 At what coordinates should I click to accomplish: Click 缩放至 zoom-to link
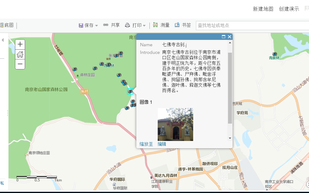pos(146,144)
